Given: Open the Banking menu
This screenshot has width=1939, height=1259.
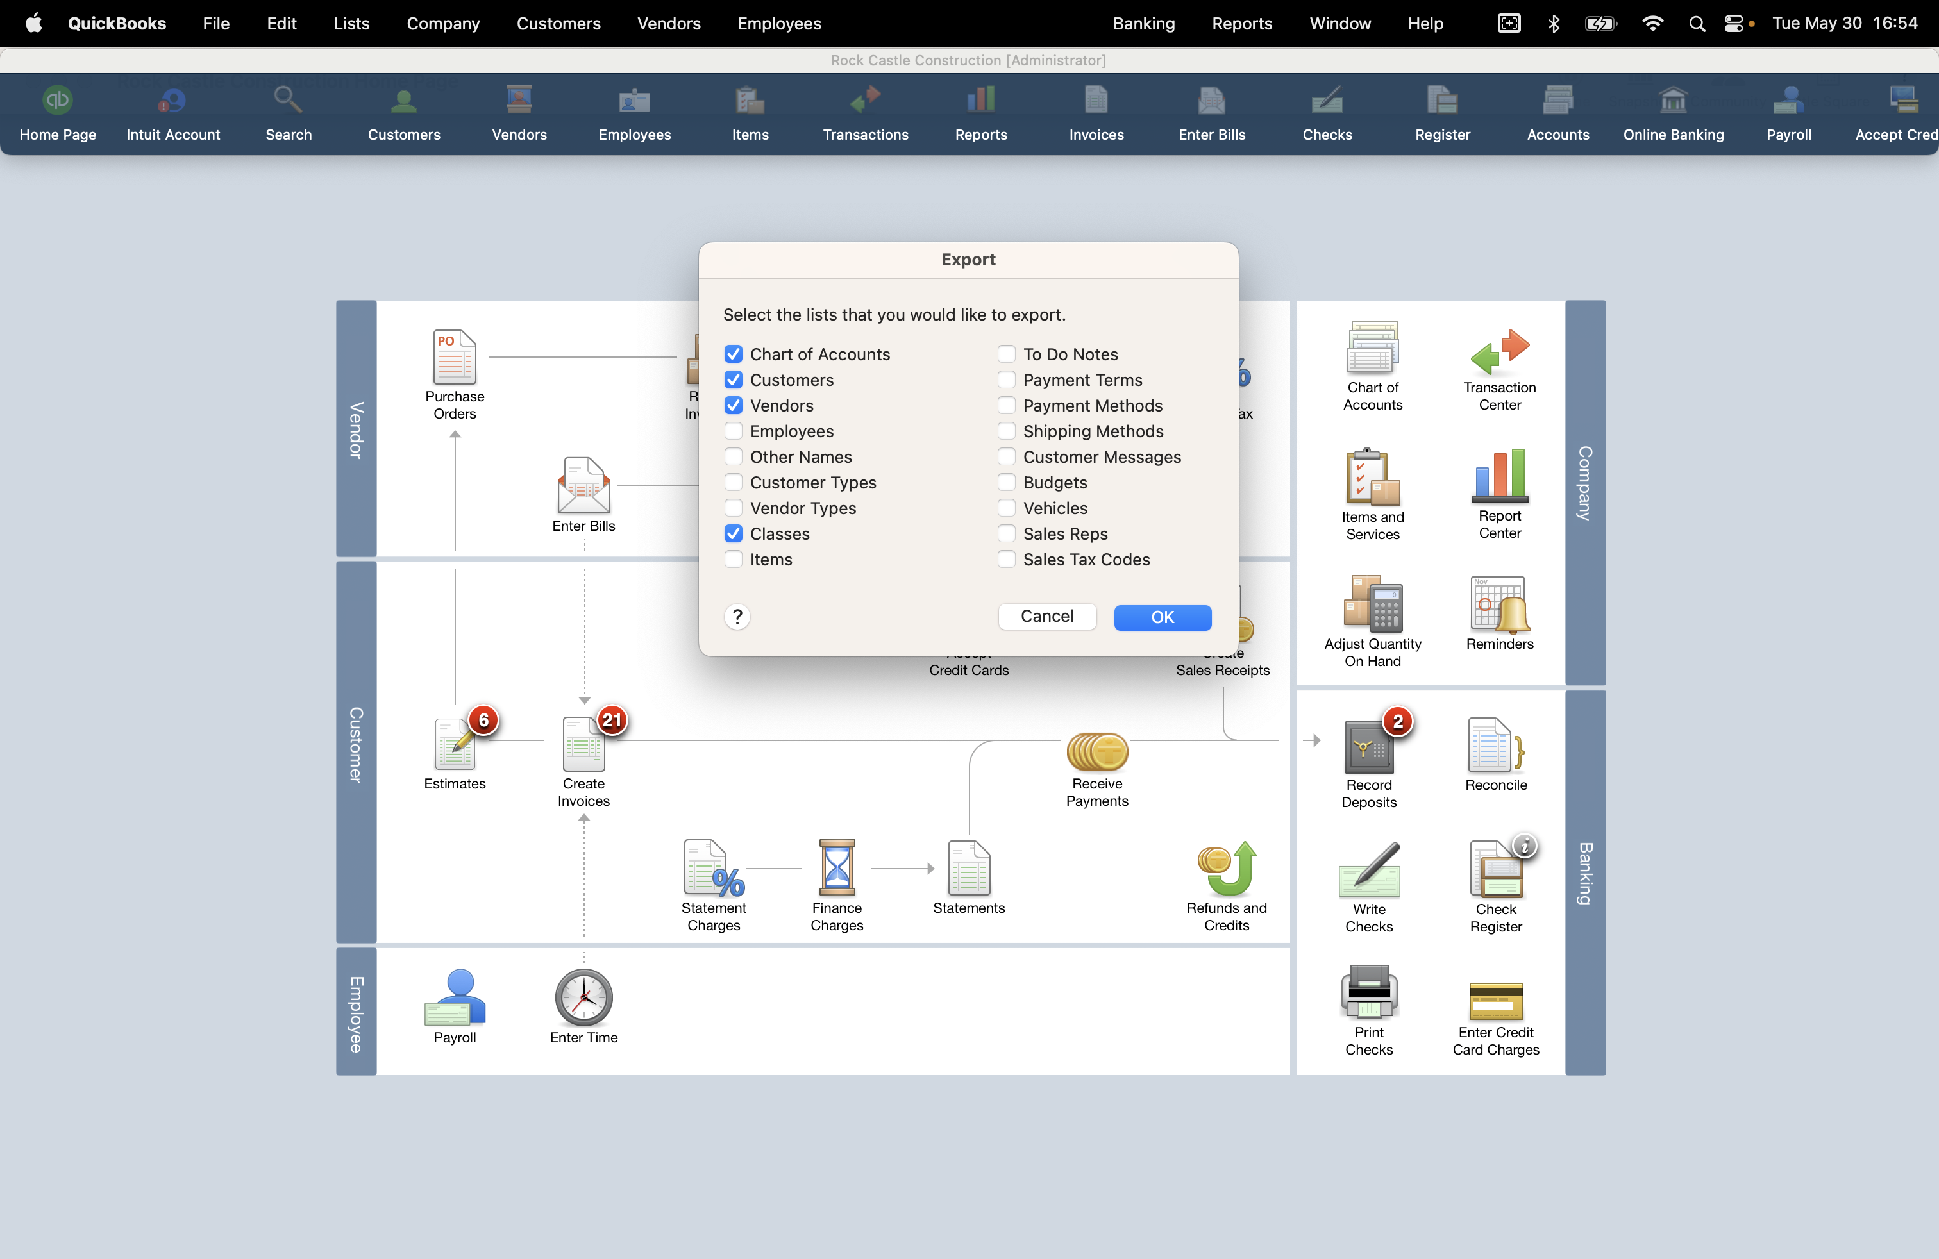Looking at the screenshot, I should [1144, 23].
